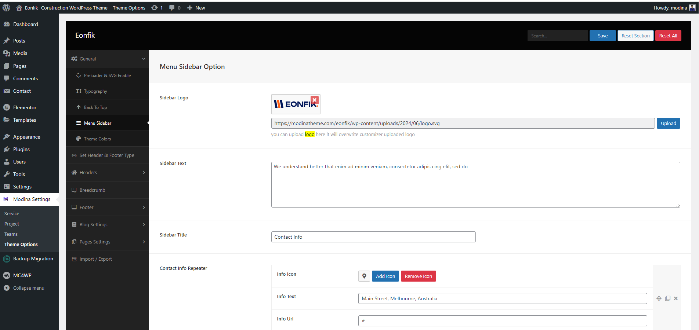Screen dimensions: 699x330
Task: Click the Collapse menu icon
Action: [x=7, y=288]
